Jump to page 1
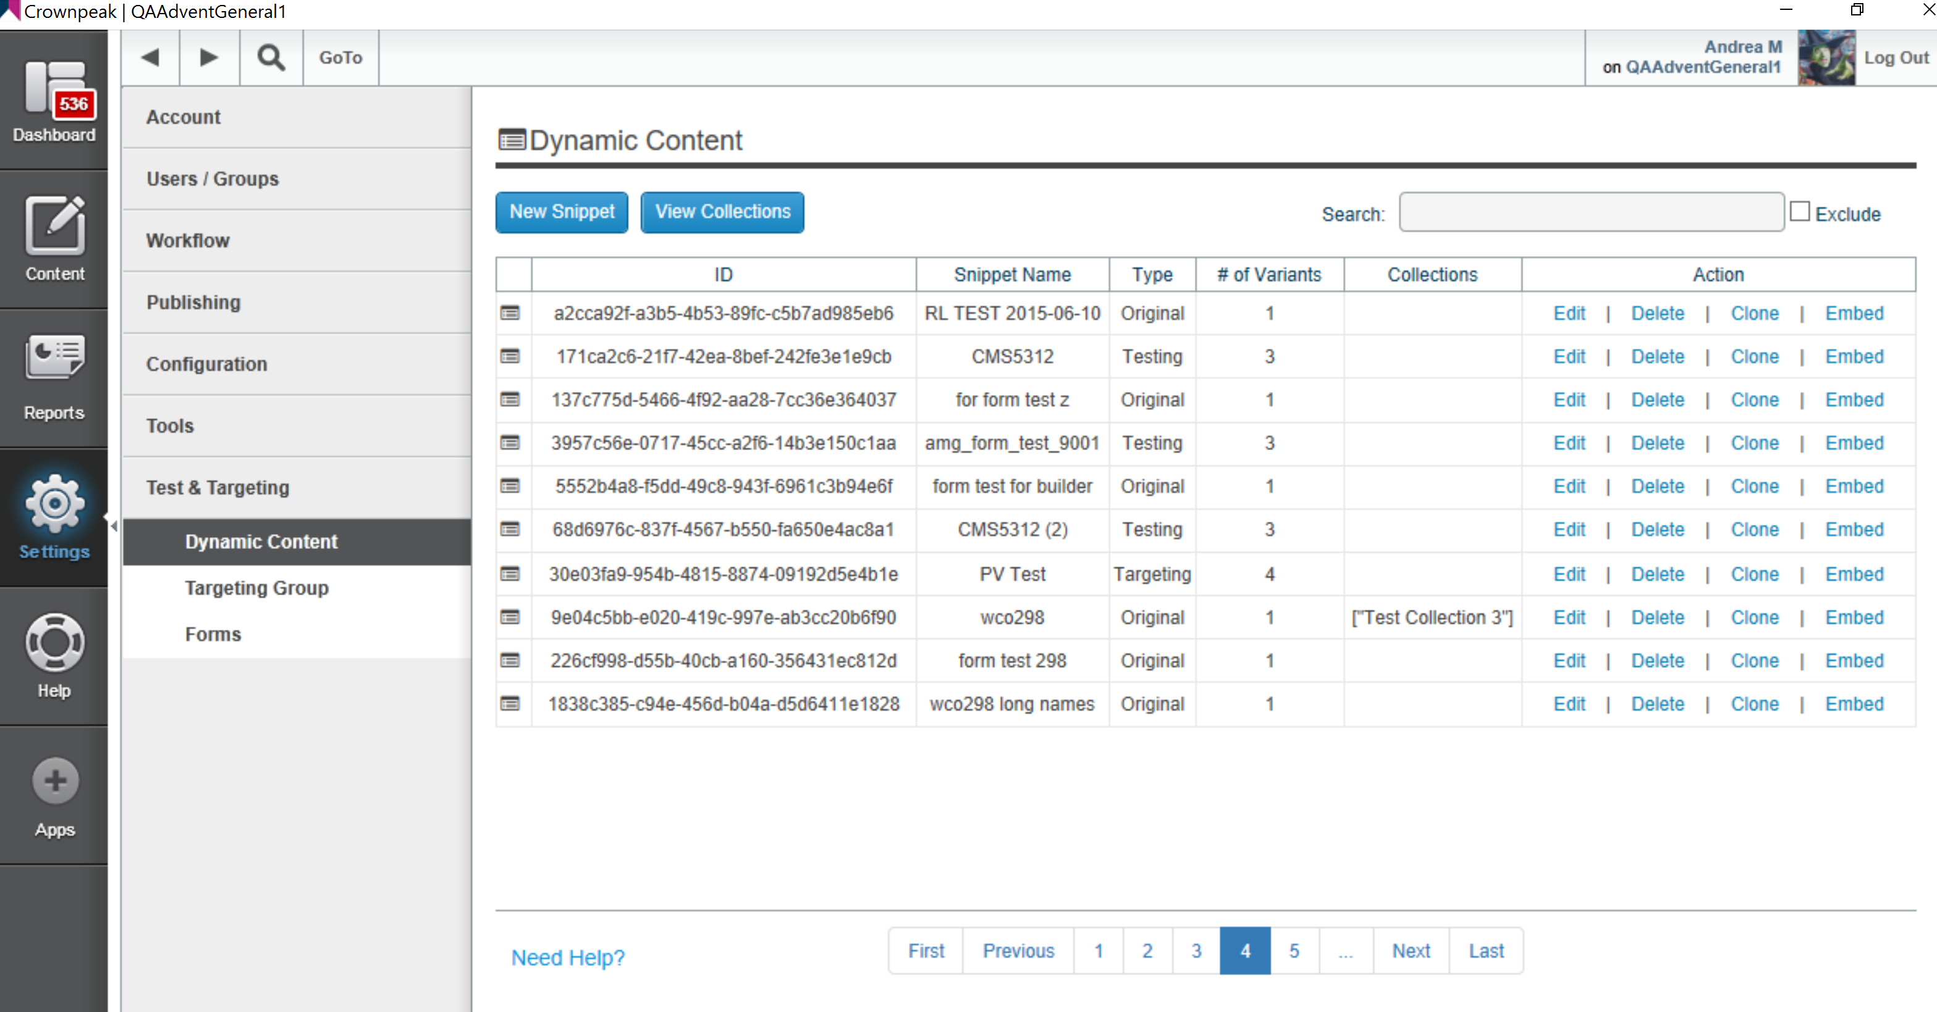The image size is (1937, 1012). click(x=1099, y=951)
